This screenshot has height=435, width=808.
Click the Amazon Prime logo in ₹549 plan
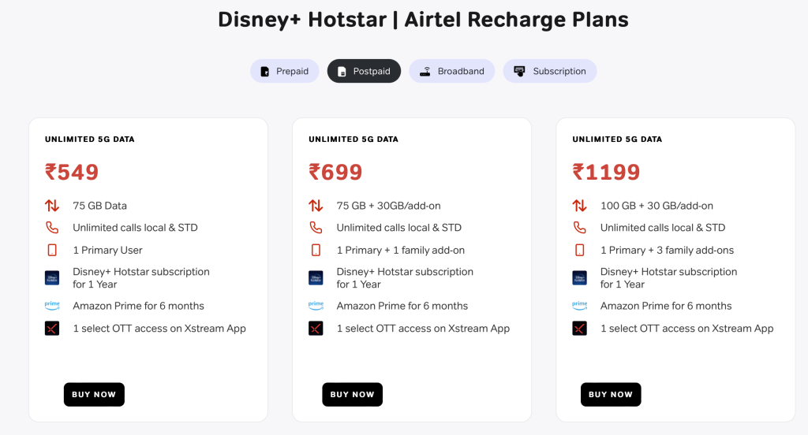click(x=52, y=306)
